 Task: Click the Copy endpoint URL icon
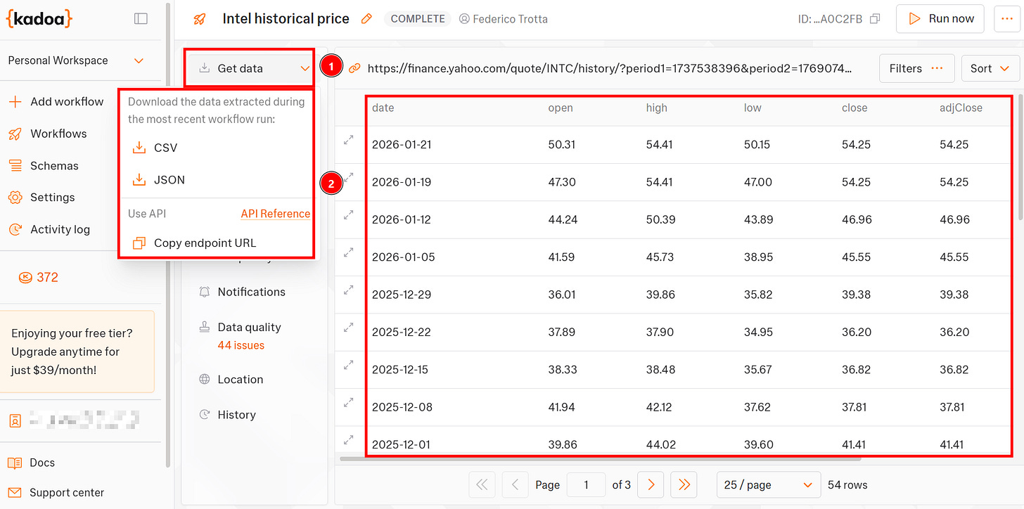pos(140,243)
